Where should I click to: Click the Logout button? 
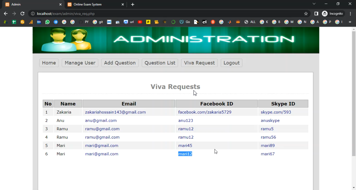pos(231,63)
